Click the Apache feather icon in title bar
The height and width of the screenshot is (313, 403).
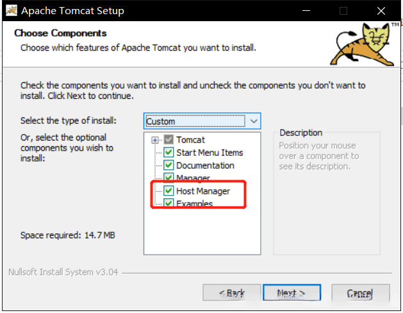pos(11,11)
